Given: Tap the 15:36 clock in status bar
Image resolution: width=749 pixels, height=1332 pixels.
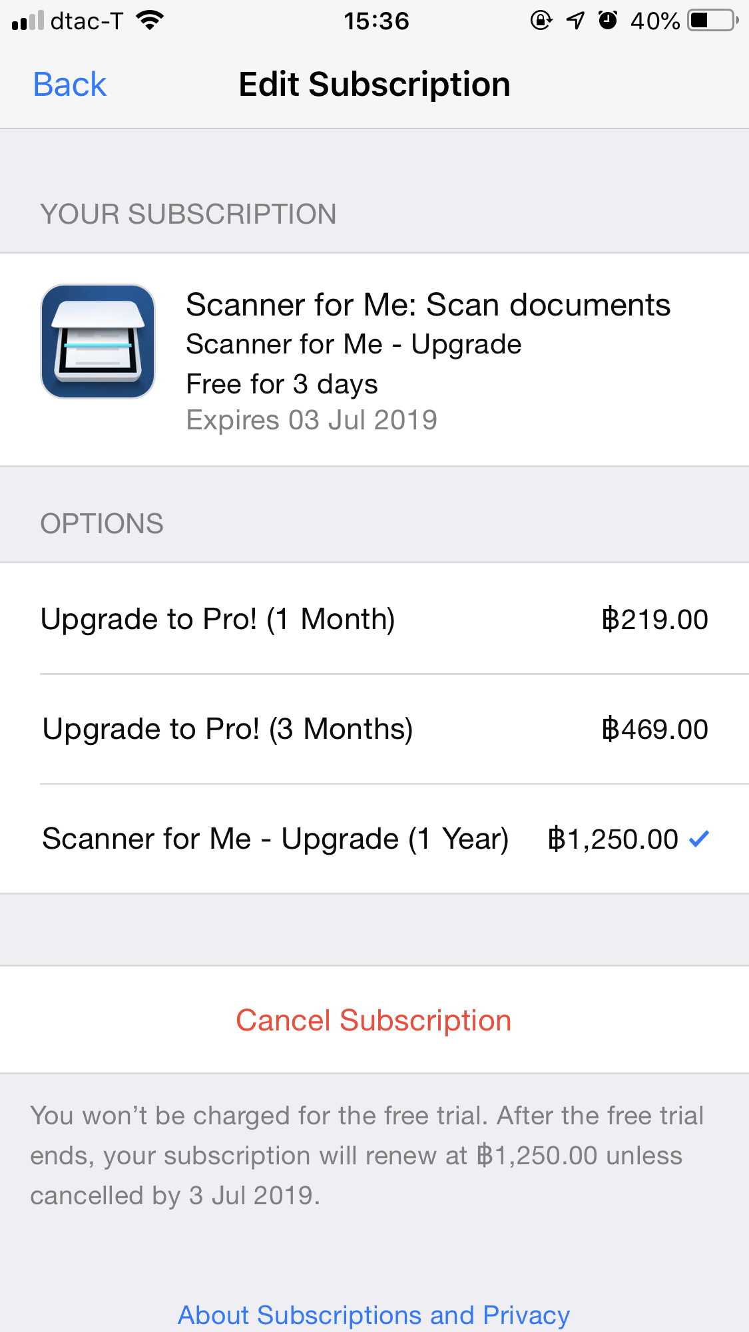Looking at the screenshot, I should click(x=376, y=21).
